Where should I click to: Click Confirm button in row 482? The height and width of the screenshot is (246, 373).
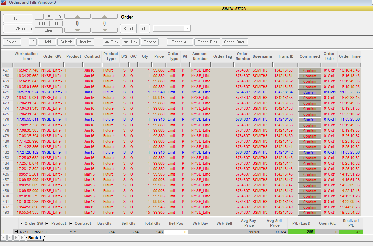pos(310,153)
